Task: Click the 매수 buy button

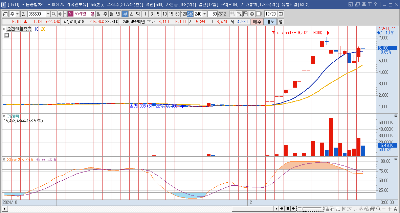Action: pos(257,22)
